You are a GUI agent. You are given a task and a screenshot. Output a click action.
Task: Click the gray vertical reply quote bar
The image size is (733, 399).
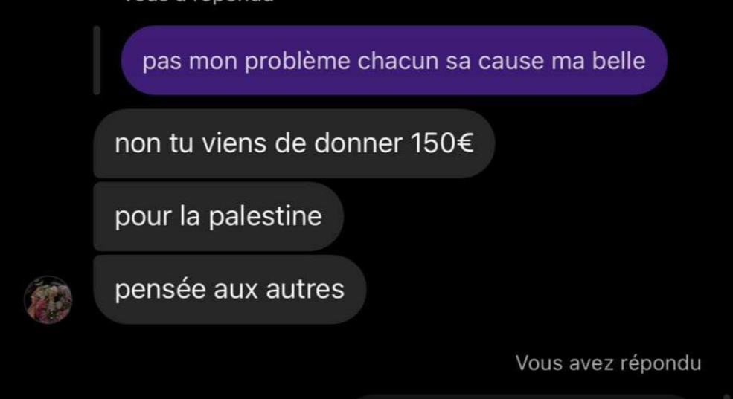point(97,60)
